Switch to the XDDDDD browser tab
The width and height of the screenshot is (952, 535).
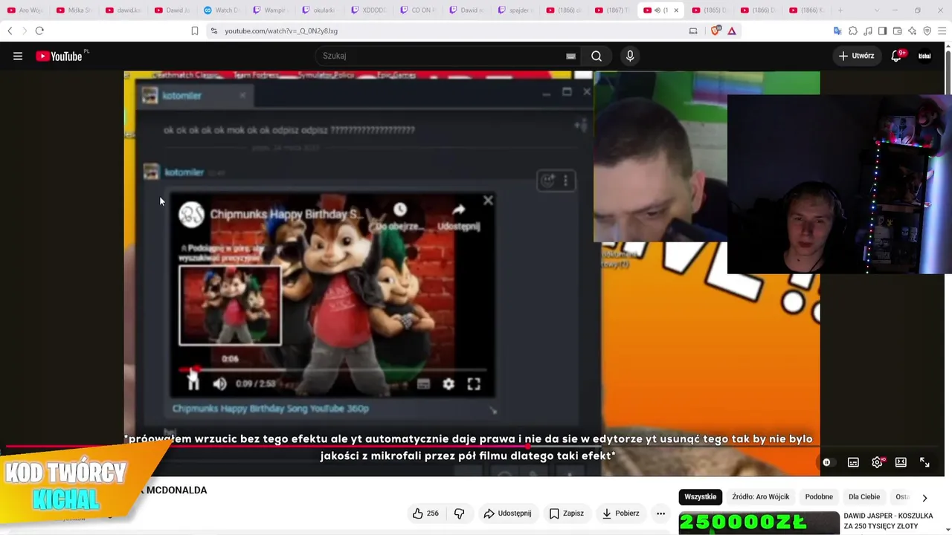[x=369, y=10]
